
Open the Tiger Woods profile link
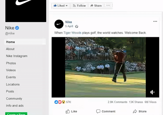coord(72,33)
